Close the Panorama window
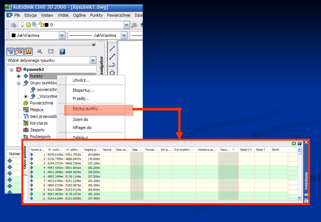 [x=306, y=142]
